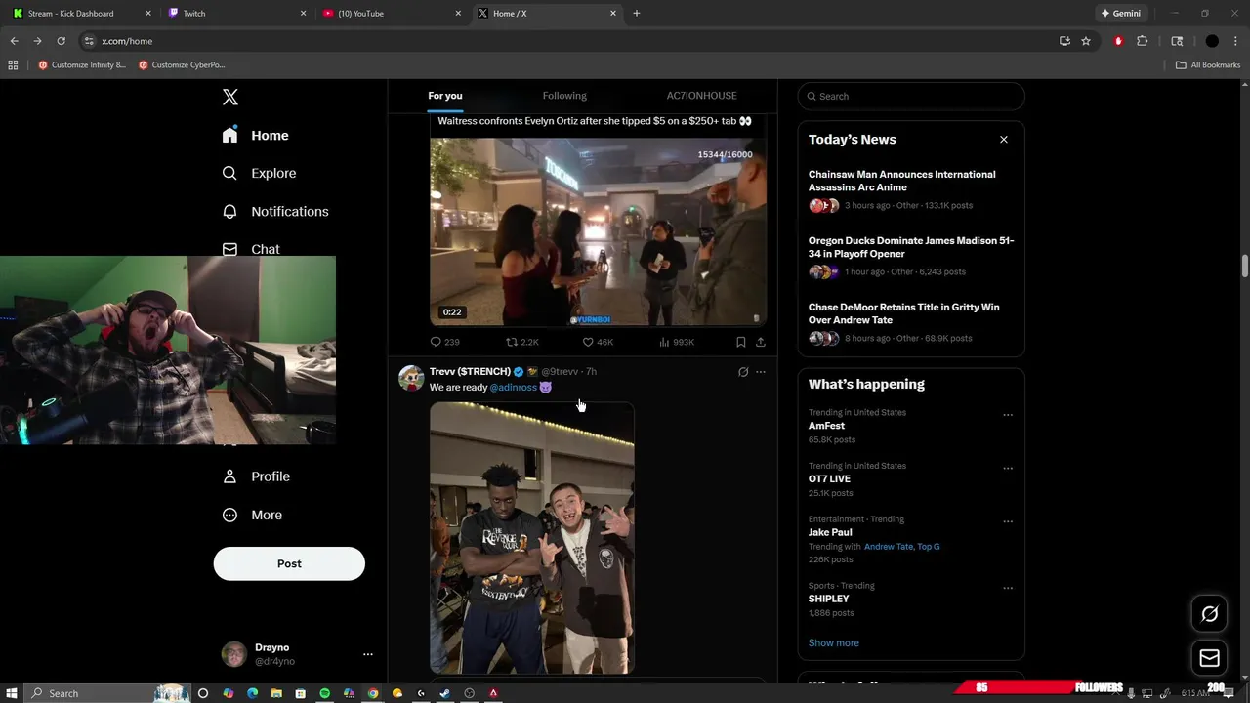Play the waitress confrontation video
Screen dimensions: 1250x703
598,231
